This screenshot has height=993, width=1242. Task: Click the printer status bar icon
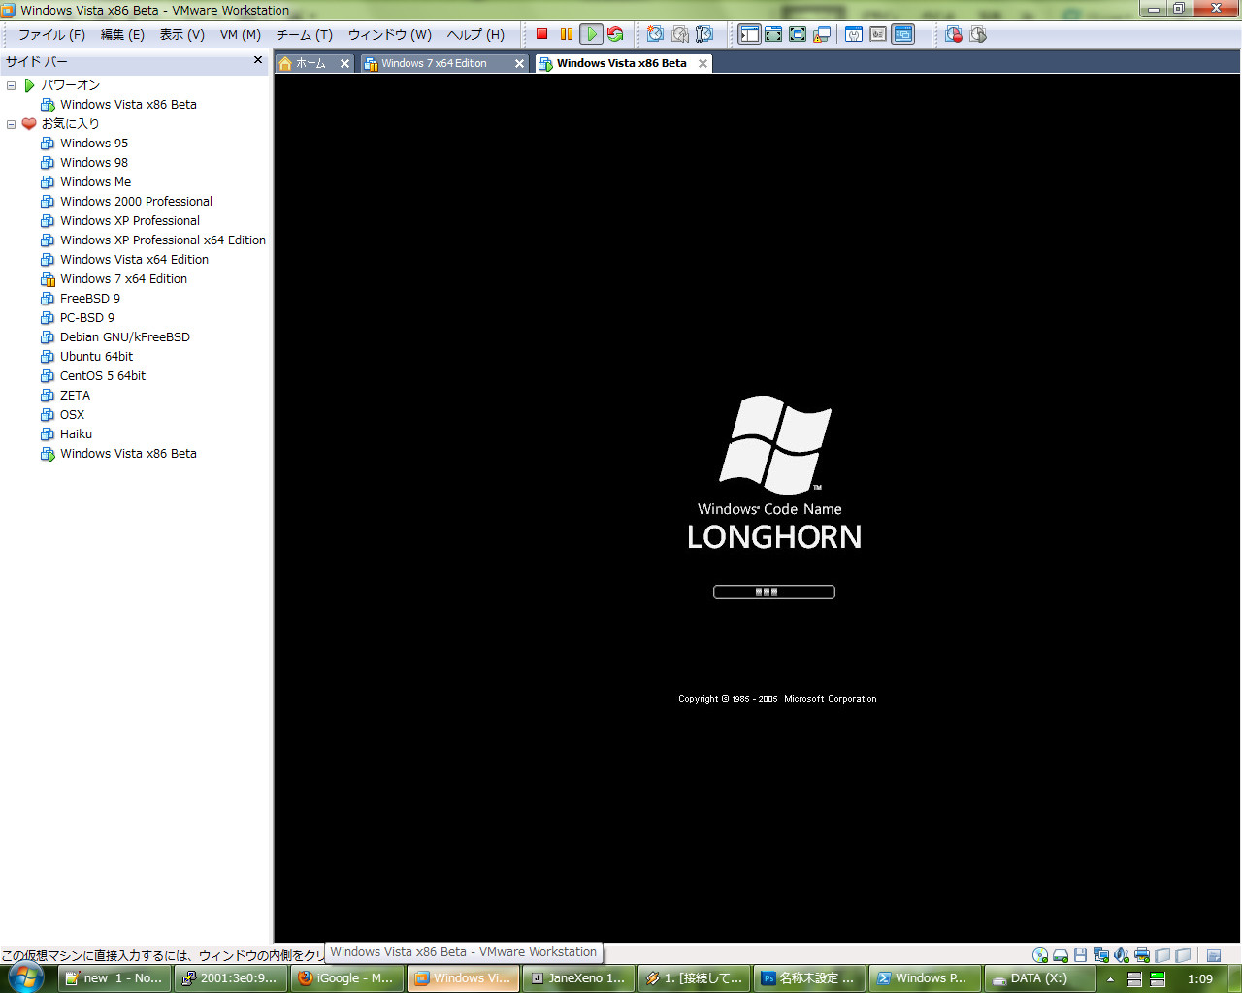pyautogui.click(x=1142, y=955)
